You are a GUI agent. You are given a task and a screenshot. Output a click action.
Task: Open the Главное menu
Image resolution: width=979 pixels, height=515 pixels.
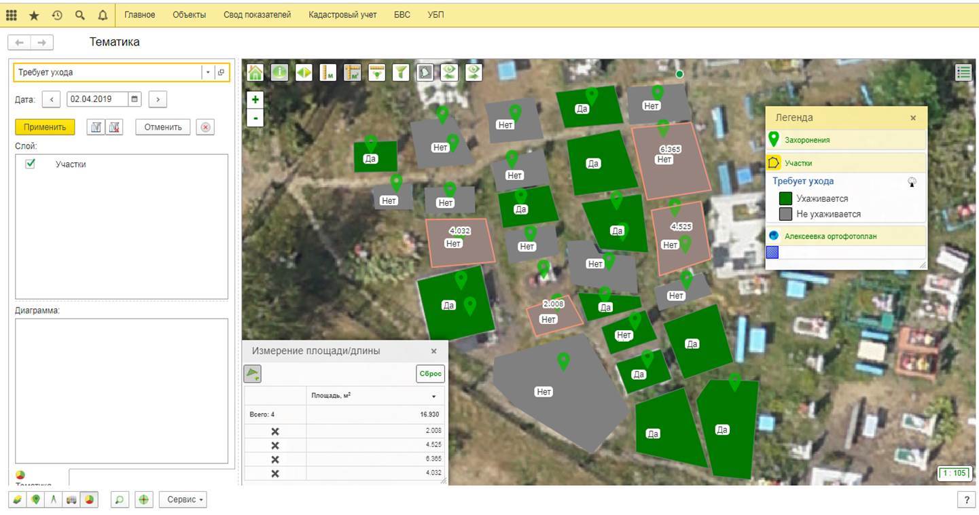[x=140, y=14]
